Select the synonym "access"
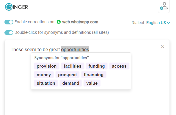The image size is (176, 115). pyautogui.click(x=119, y=66)
